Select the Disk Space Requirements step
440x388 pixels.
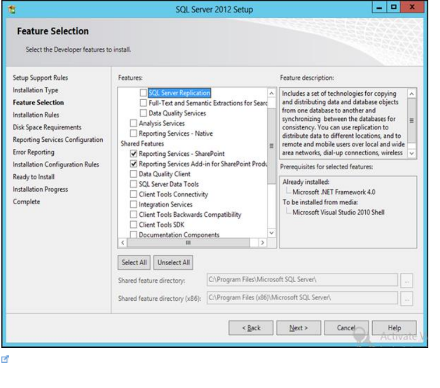click(47, 127)
